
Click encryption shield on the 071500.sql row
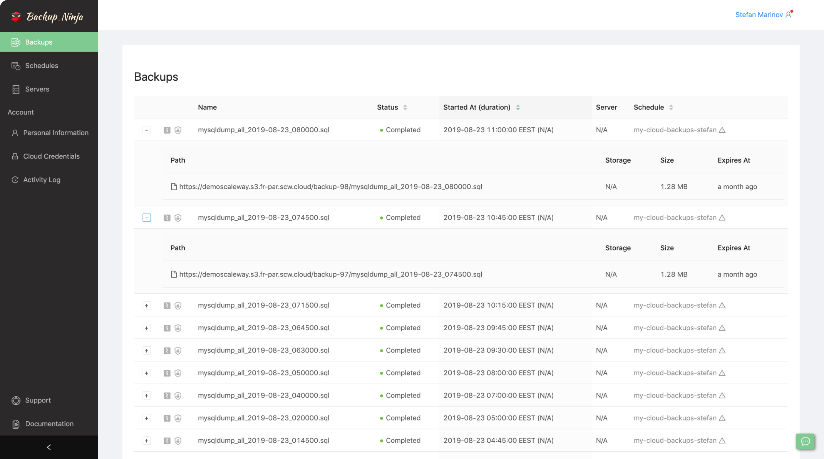point(178,306)
